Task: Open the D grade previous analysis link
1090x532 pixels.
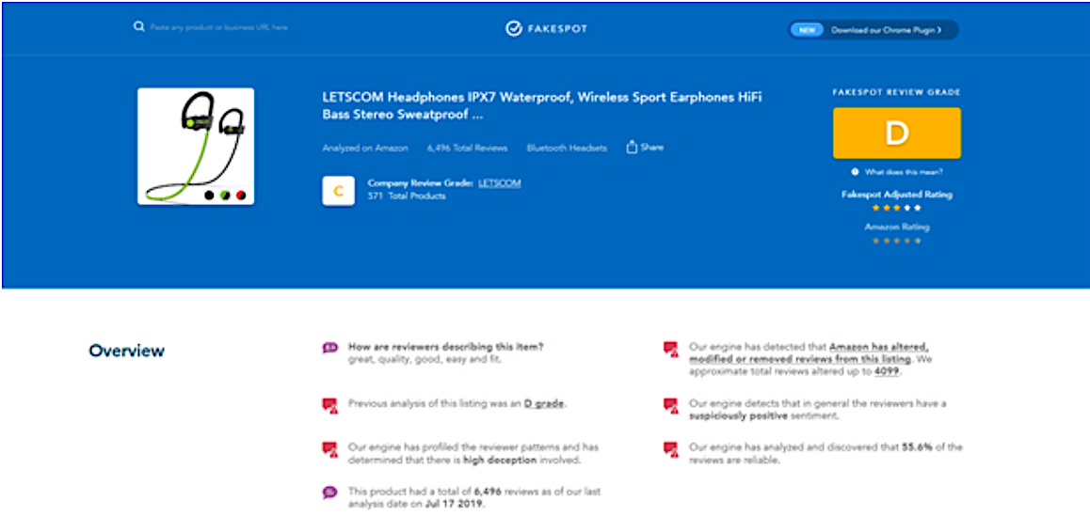Action: pos(544,403)
